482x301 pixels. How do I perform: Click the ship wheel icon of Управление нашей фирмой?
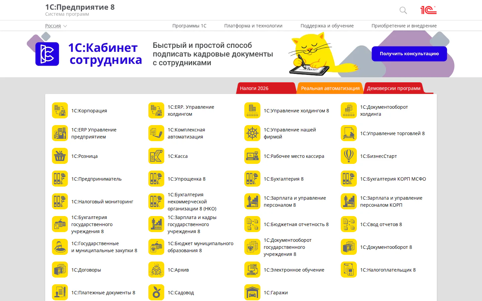click(x=252, y=133)
